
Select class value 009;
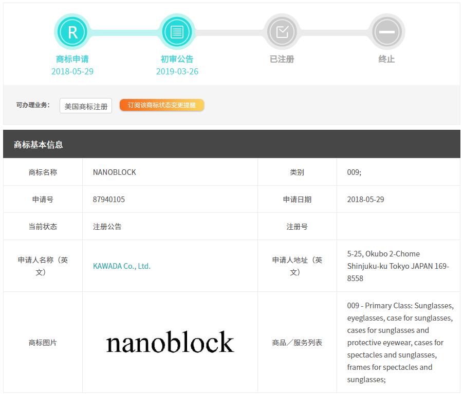tap(354, 172)
